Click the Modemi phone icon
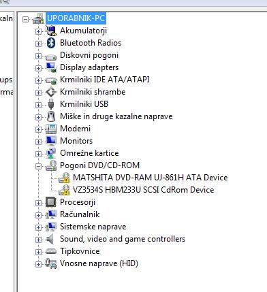 point(51,129)
